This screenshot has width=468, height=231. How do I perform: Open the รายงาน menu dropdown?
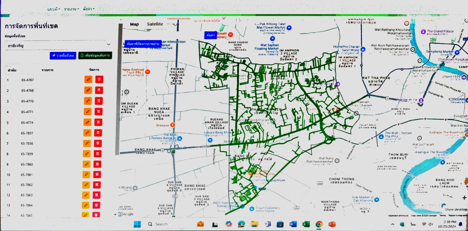click(71, 9)
